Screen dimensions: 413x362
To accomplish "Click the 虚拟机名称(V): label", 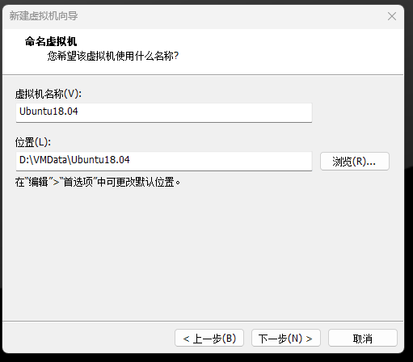I will (x=48, y=94).
